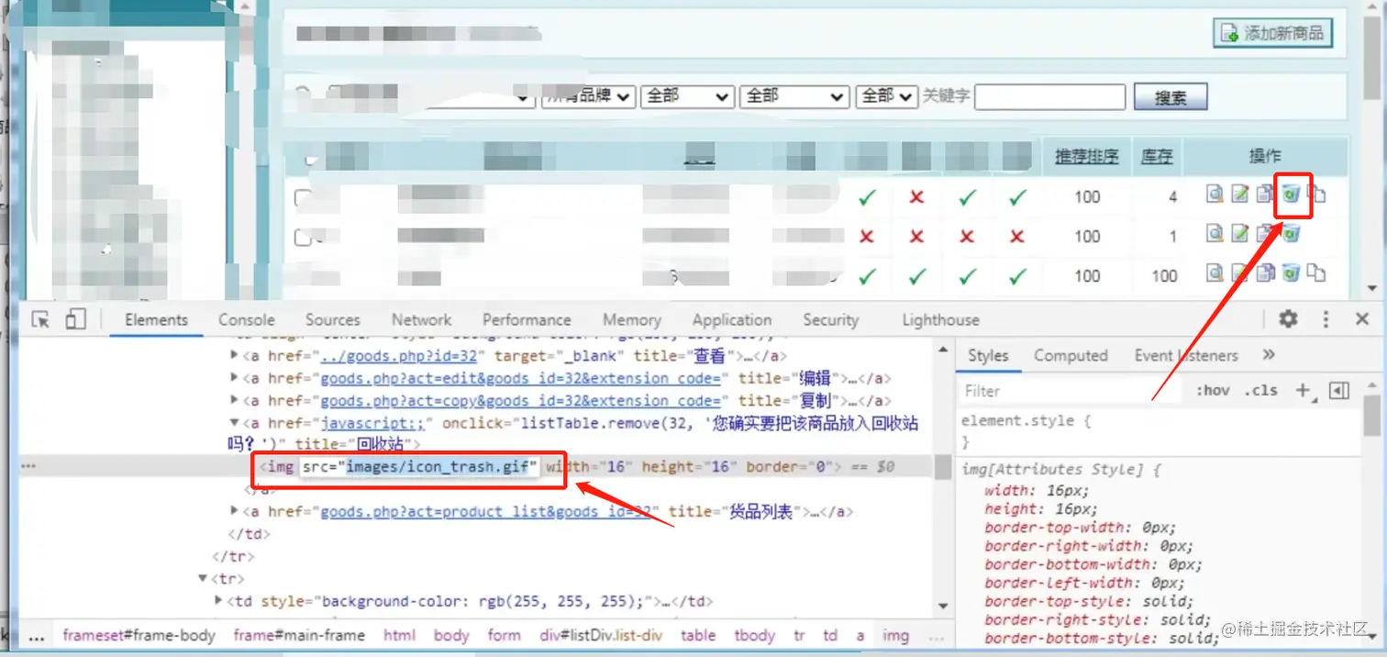Viewport: 1387px width, 657px height.
Task: Open the Computed styles tab
Action: 1071,355
